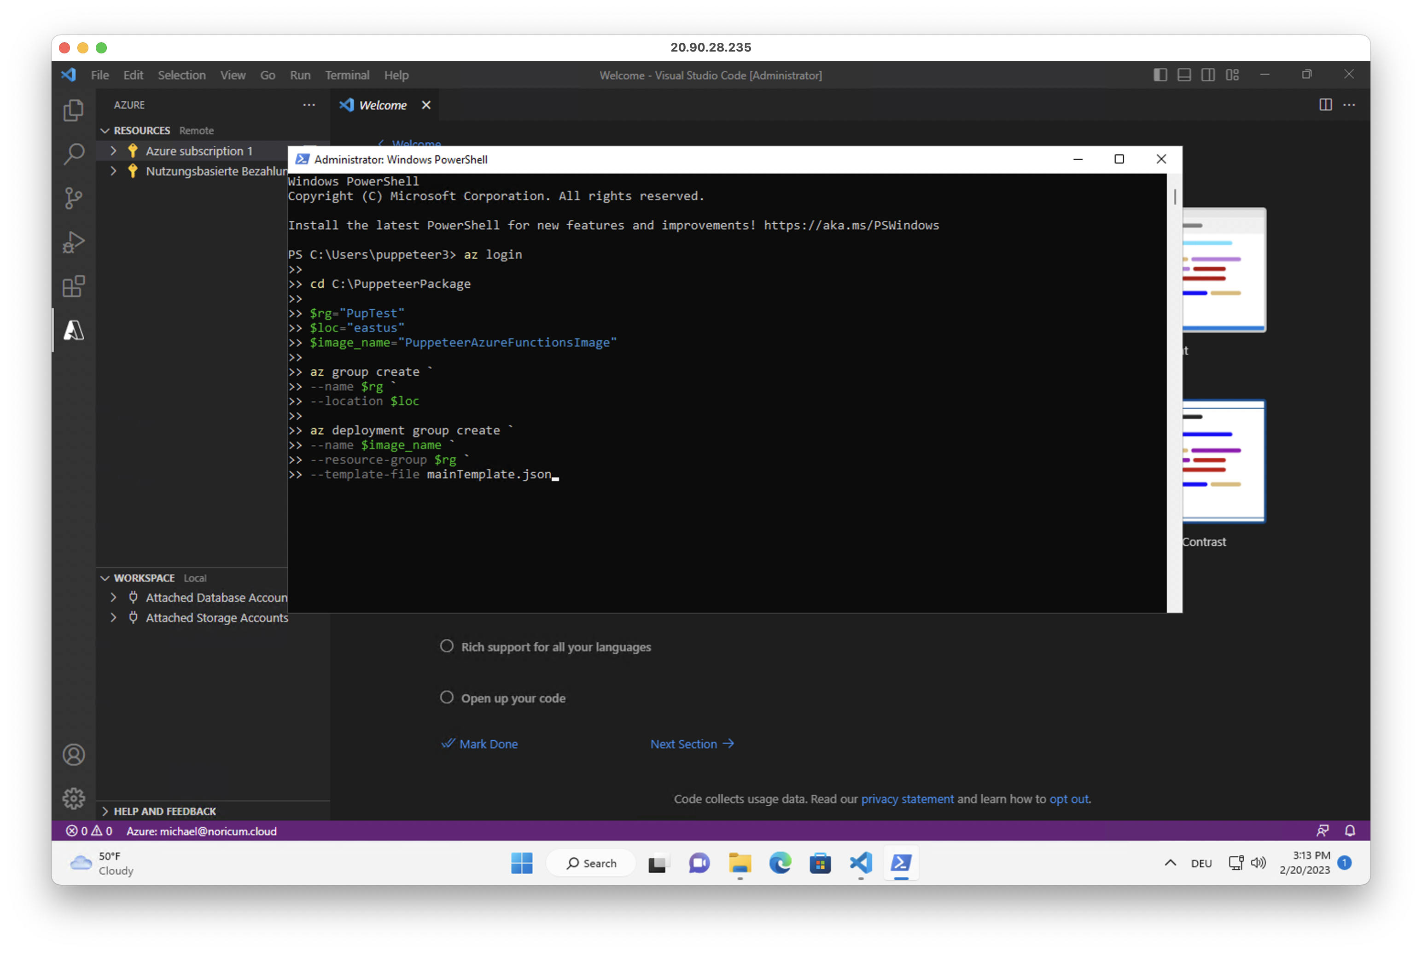Expand Attached Storage Accounts node

tap(114, 617)
